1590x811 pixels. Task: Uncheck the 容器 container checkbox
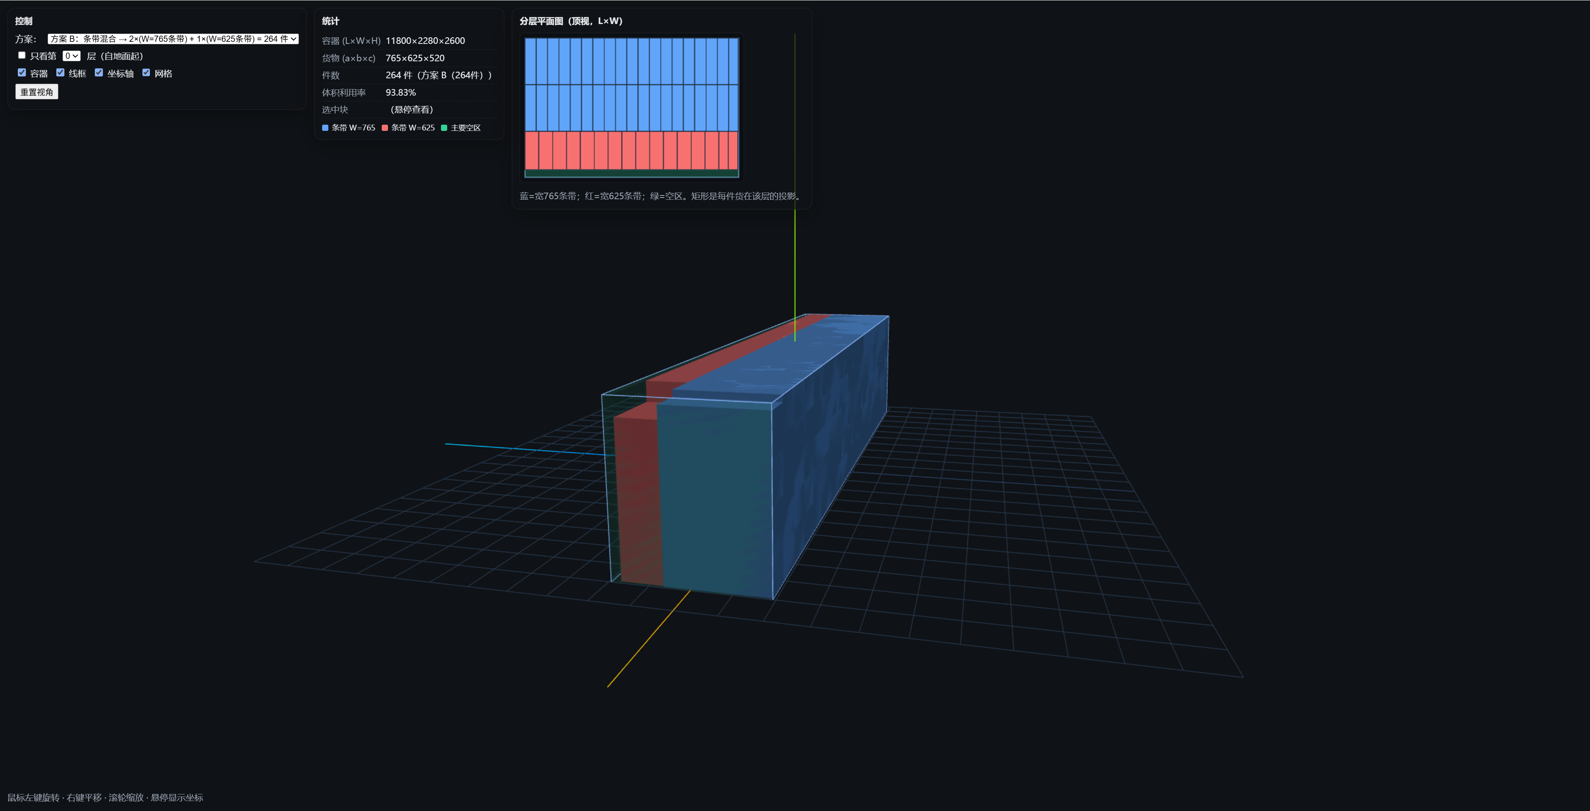tap(22, 73)
